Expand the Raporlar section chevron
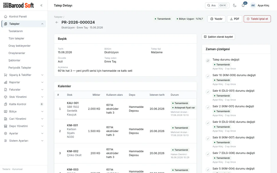The height and width of the screenshot is (173, 277). [42, 82]
